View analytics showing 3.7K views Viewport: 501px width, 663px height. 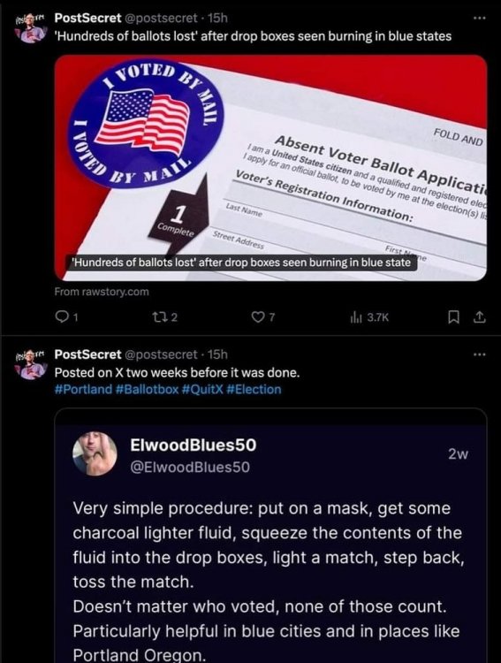369,317
